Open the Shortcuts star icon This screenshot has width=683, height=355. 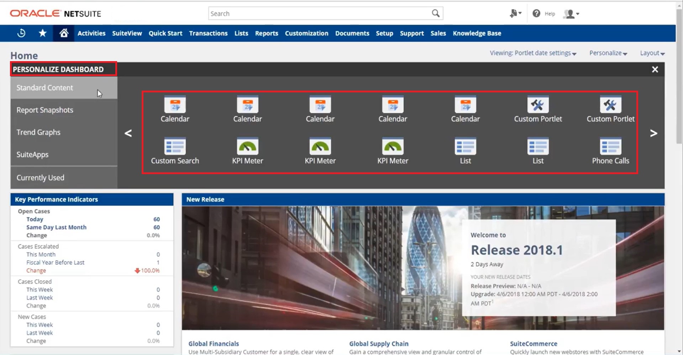[x=42, y=33]
